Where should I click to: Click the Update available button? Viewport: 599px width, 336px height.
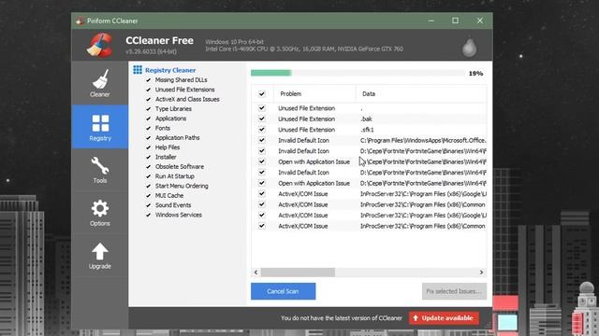(444, 318)
